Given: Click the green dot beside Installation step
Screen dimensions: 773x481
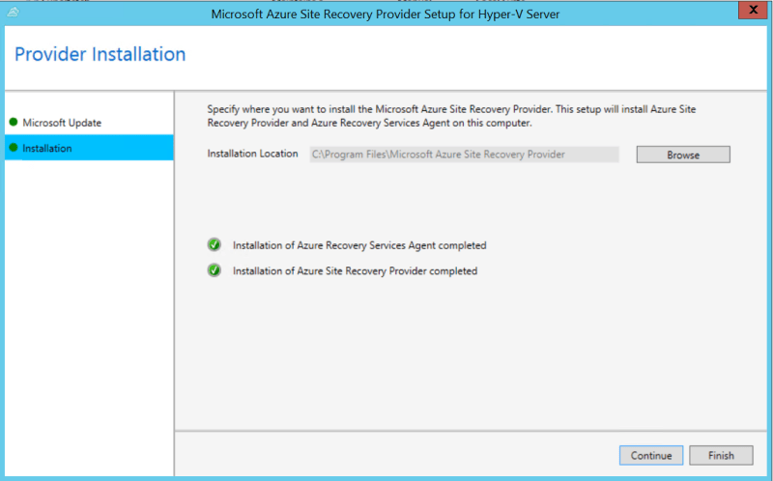Looking at the screenshot, I should [14, 148].
